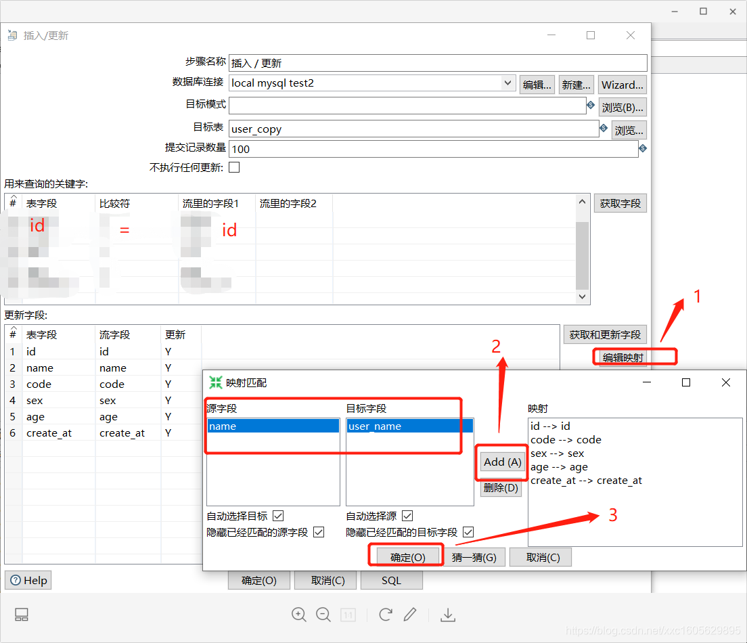The height and width of the screenshot is (643, 747).
Task: Rotate the image clockwise
Action: click(386, 615)
